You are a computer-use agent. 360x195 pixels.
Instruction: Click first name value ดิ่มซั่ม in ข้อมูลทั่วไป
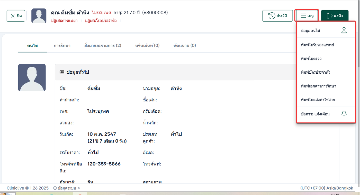pyautogui.click(x=94, y=89)
